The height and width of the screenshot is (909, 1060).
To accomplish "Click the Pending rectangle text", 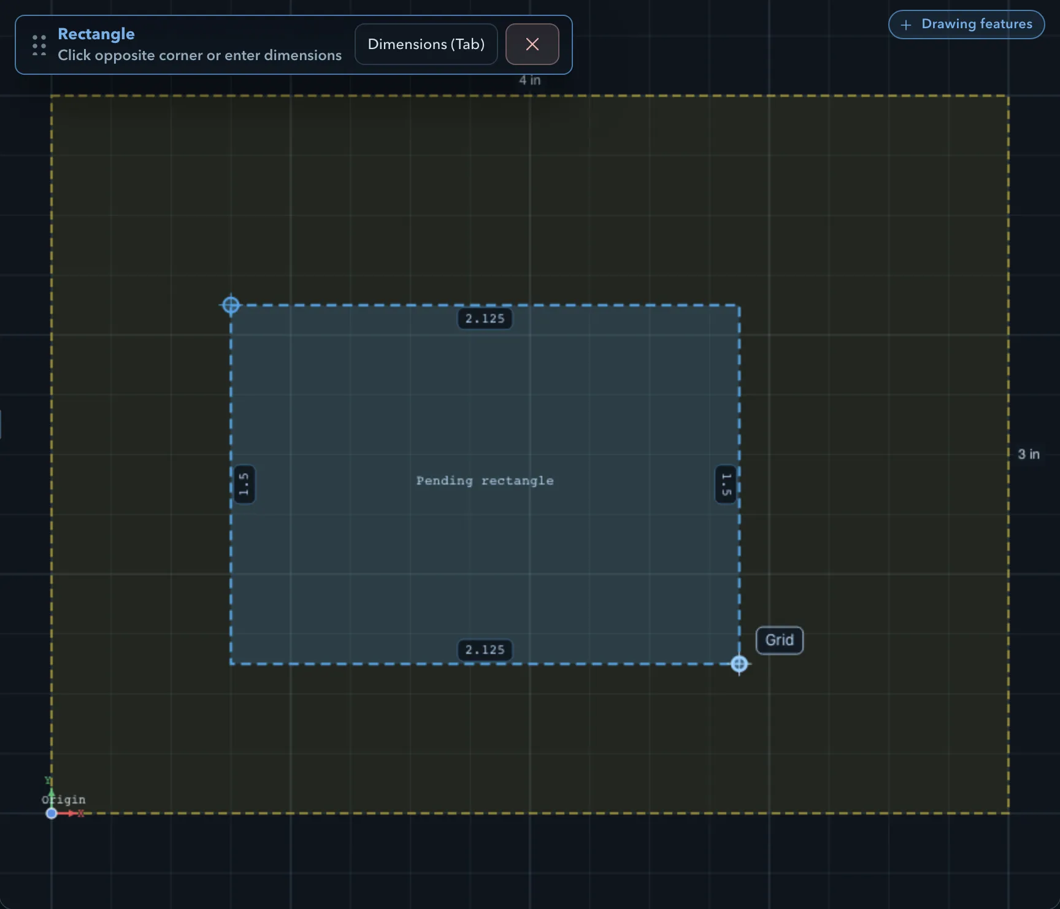I will coord(485,481).
